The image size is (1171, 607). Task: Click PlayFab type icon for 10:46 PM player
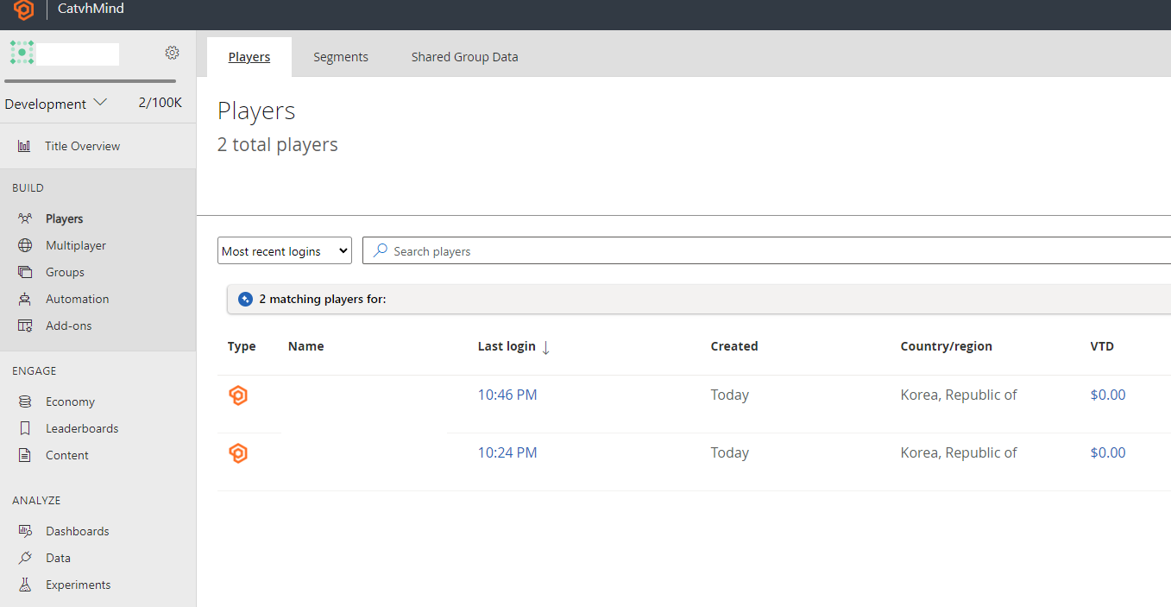[238, 395]
